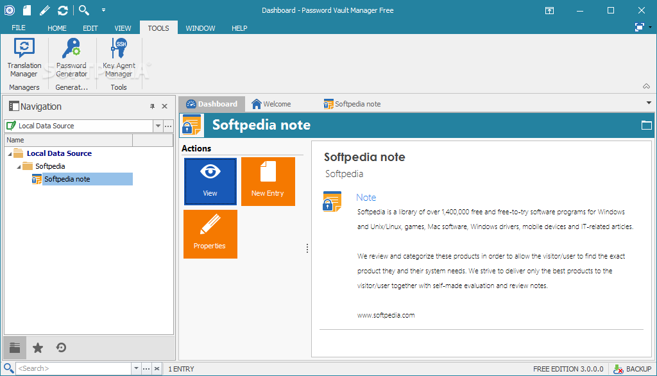Close the Navigation panel
657x376 pixels.
(x=165, y=107)
